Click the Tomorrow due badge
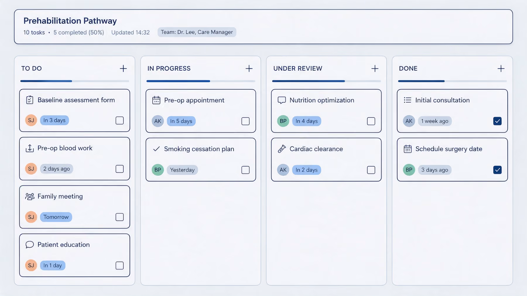 tap(56, 217)
